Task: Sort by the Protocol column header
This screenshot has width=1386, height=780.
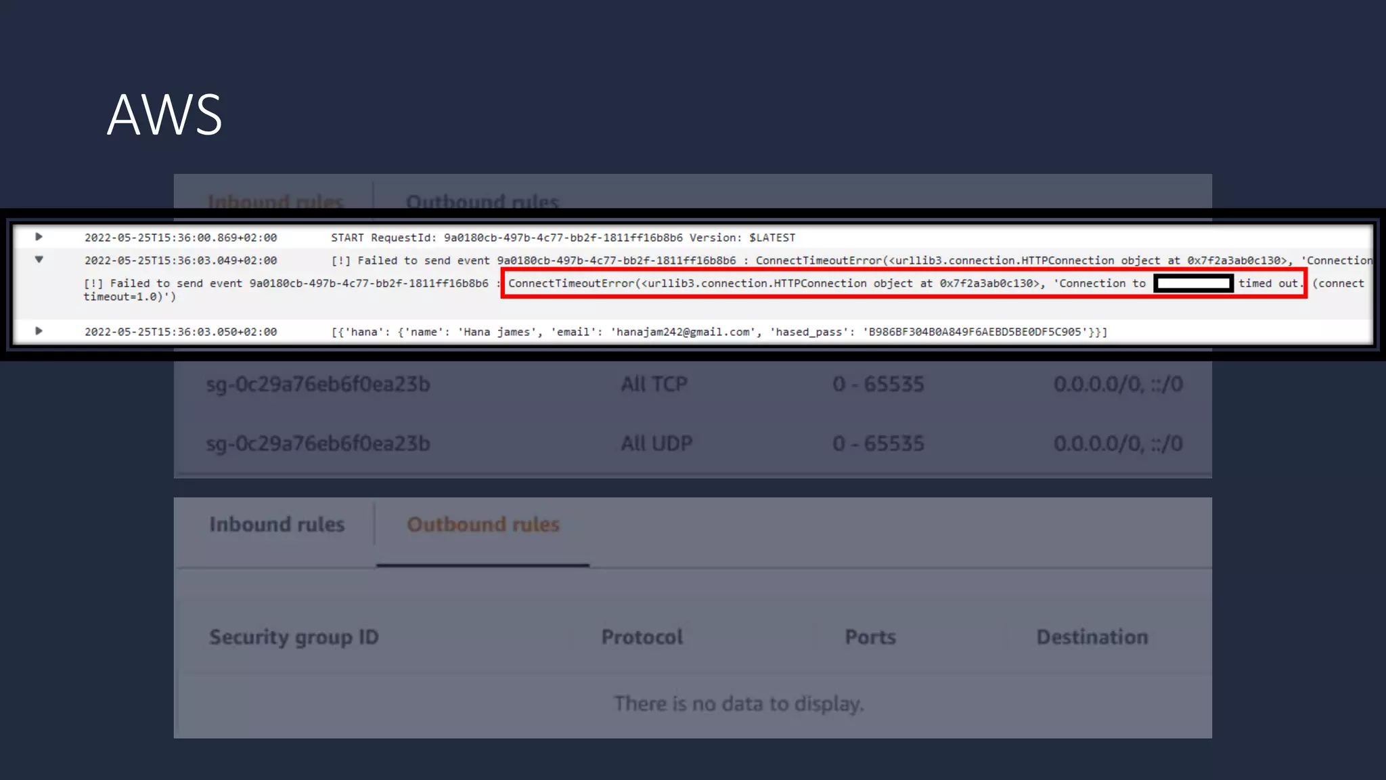Action: [x=642, y=637]
